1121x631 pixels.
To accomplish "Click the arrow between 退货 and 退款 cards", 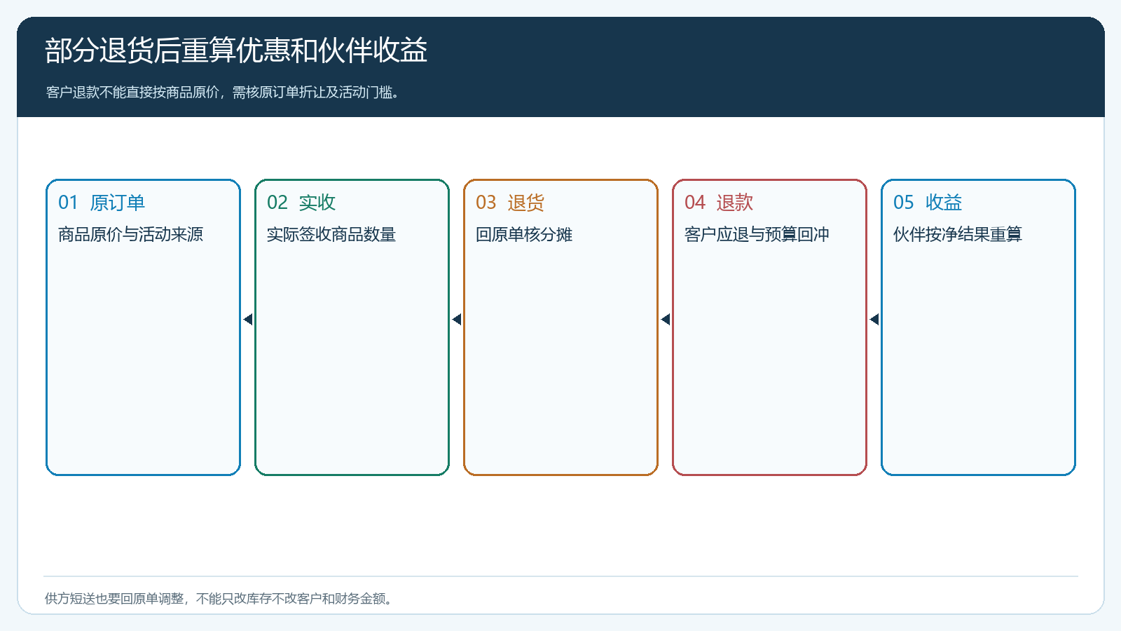I will [x=666, y=320].
